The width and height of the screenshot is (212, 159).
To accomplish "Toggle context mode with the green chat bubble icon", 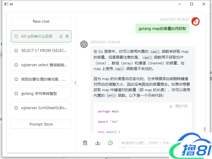I will tap(111, 143).
